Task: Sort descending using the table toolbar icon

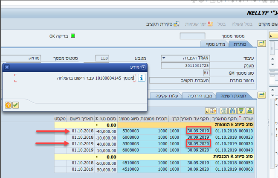Action: [241, 111]
